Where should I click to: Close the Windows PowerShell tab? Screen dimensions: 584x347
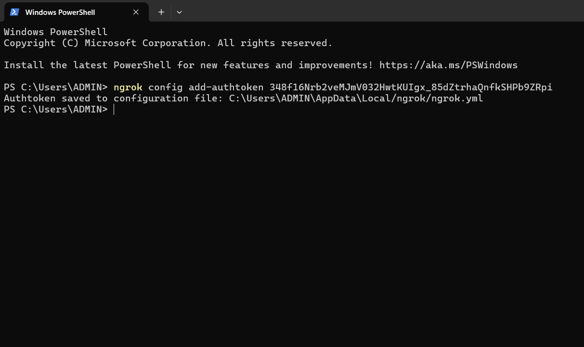point(136,12)
